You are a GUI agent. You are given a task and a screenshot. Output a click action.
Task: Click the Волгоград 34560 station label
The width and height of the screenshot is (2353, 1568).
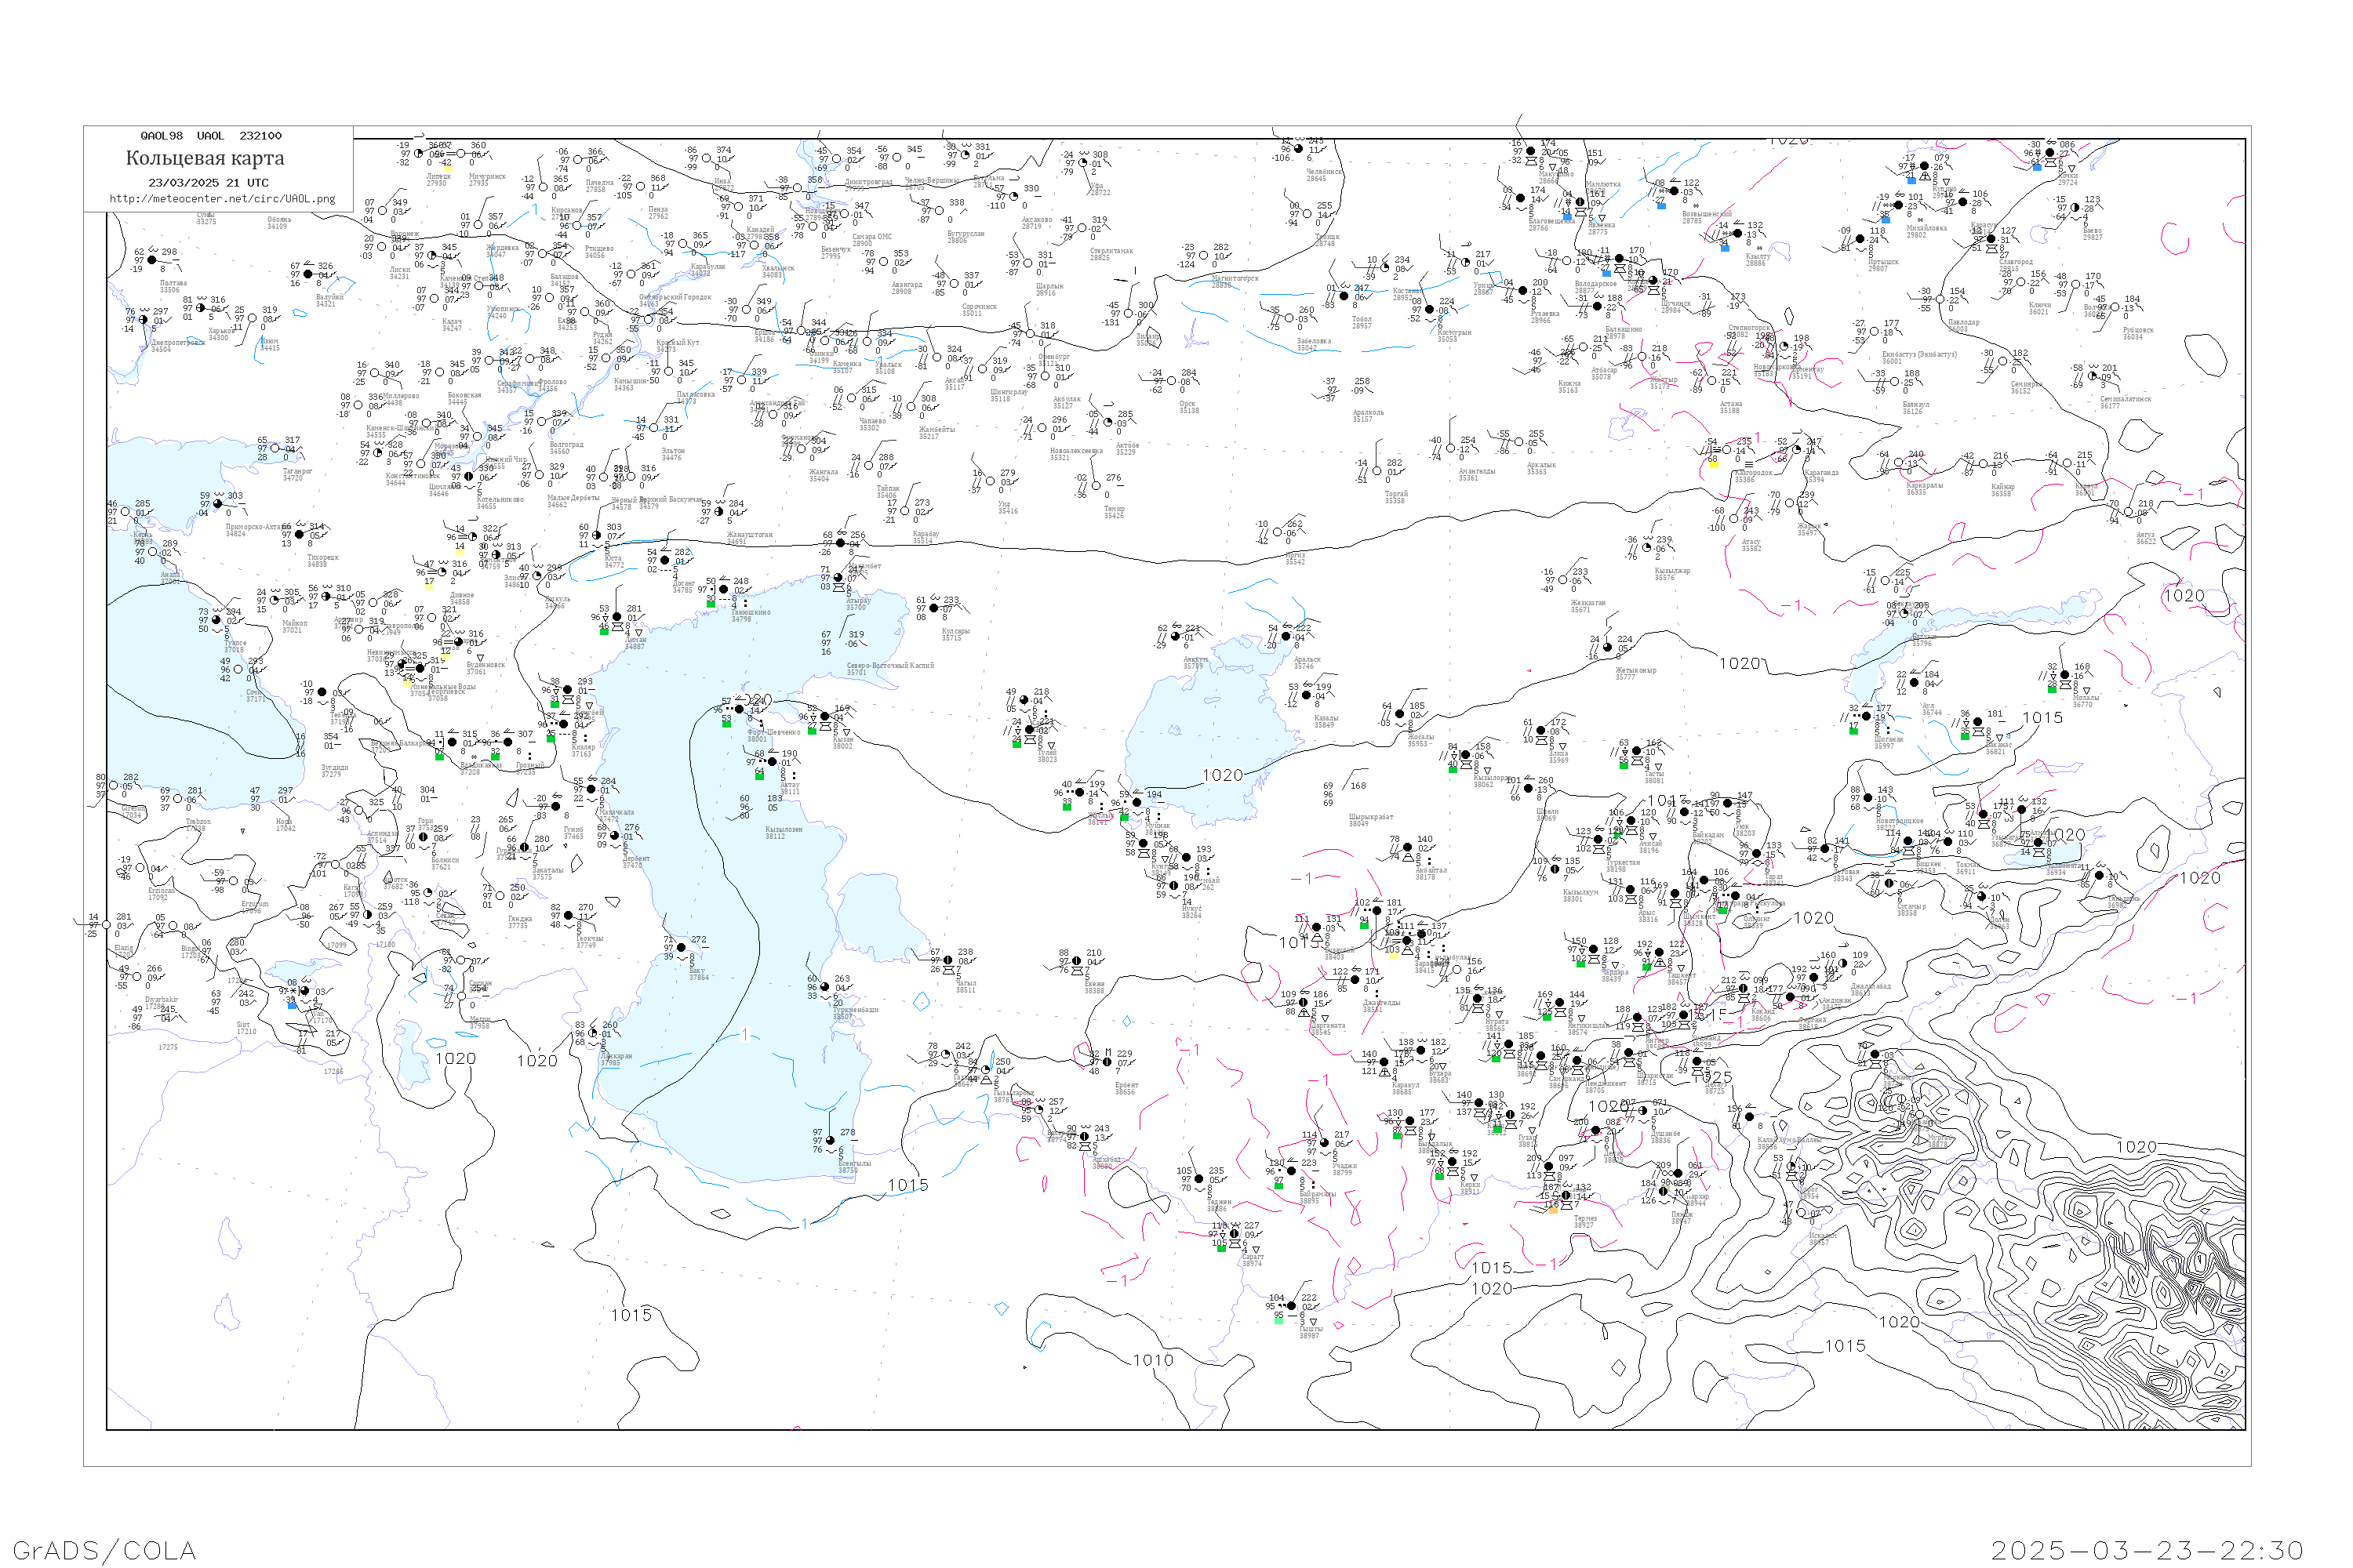click(566, 448)
